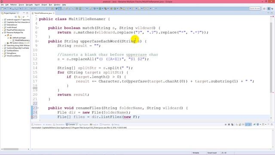Click the External Tools run icon
275x155 pixels.
(x=105, y=9)
